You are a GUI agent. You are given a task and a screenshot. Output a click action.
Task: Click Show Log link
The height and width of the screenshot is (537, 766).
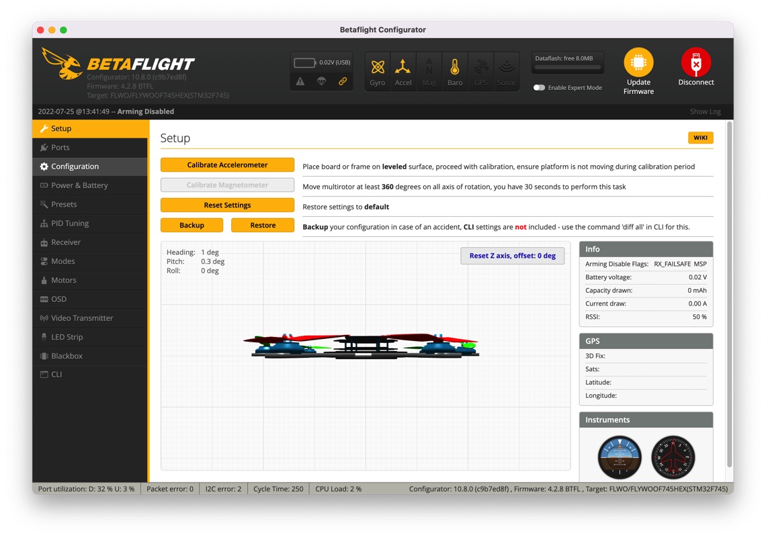[705, 111]
